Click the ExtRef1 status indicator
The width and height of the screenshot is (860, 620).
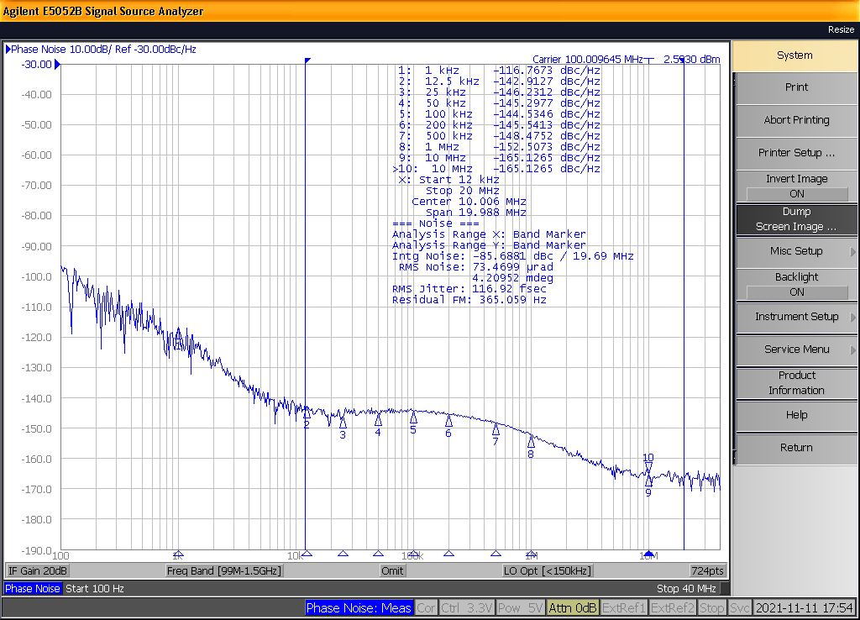(x=624, y=608)
